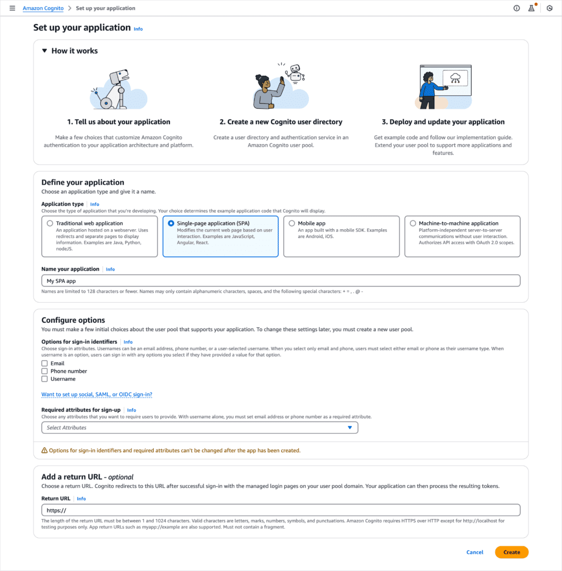562x571 pixels.
Task: Open the social, SAML, or OIDC sign-in link
Action: [x=96, y=394]
